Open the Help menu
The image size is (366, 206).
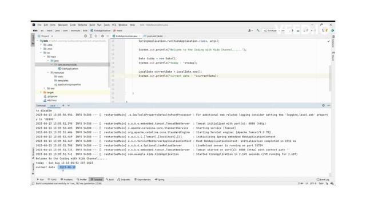132,25
